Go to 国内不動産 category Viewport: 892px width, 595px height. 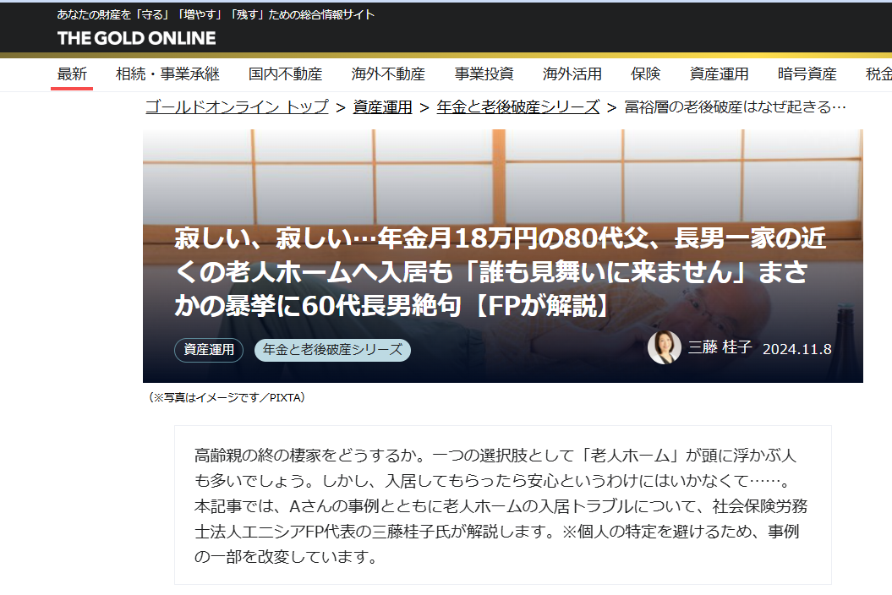tap(285, 74)
